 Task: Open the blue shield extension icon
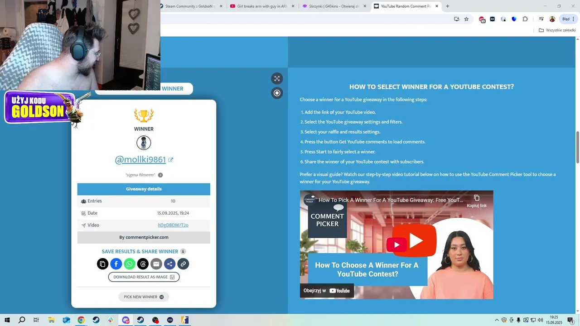pos(514,19)
